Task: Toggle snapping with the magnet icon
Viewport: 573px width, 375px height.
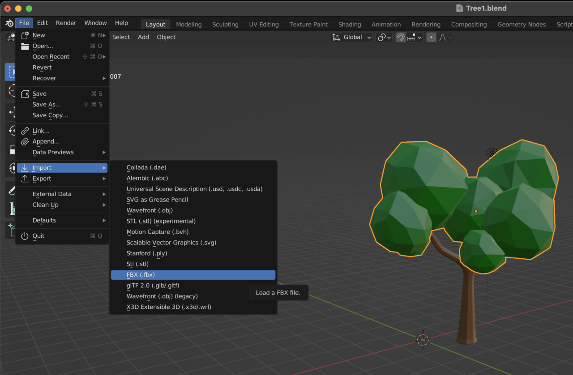Action: 400,37
